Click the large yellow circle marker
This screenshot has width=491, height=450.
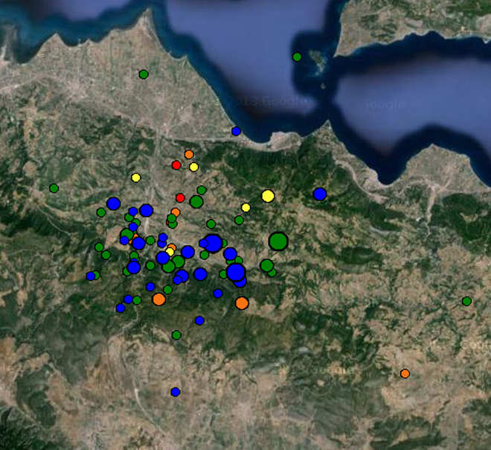click(268, 196)
